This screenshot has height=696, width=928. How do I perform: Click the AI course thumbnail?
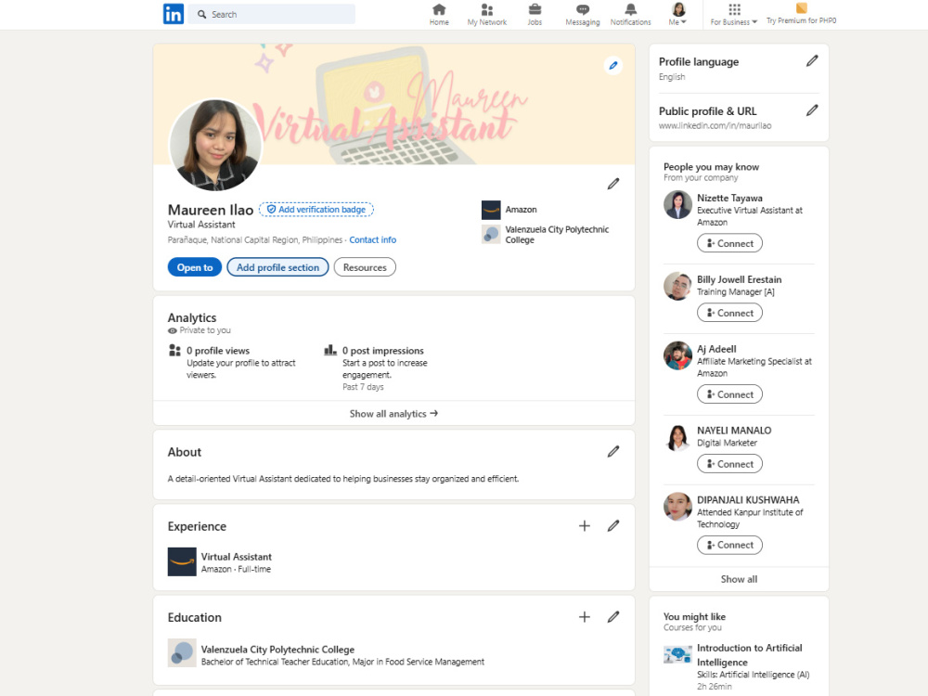(x=677, y=654)
